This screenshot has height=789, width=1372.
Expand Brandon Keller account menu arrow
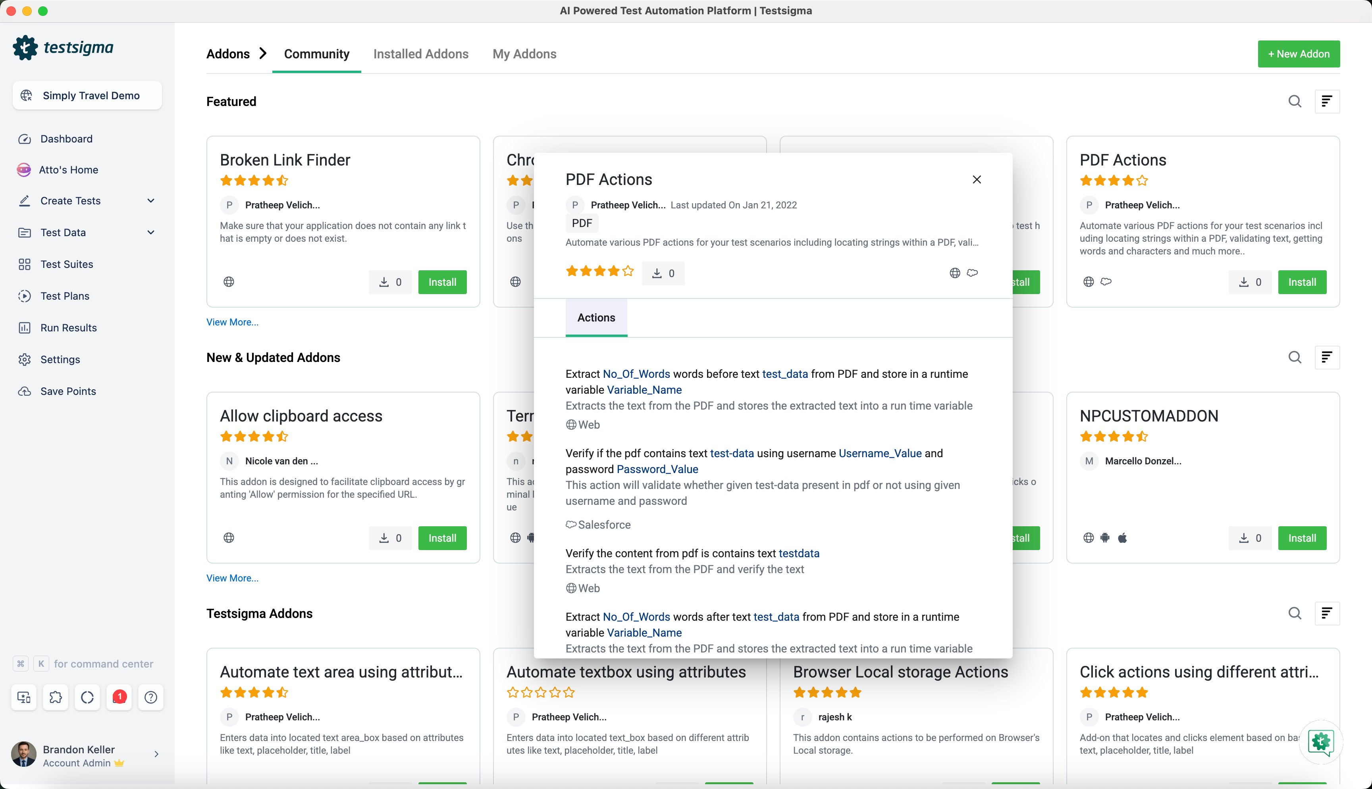coord(156,754)
